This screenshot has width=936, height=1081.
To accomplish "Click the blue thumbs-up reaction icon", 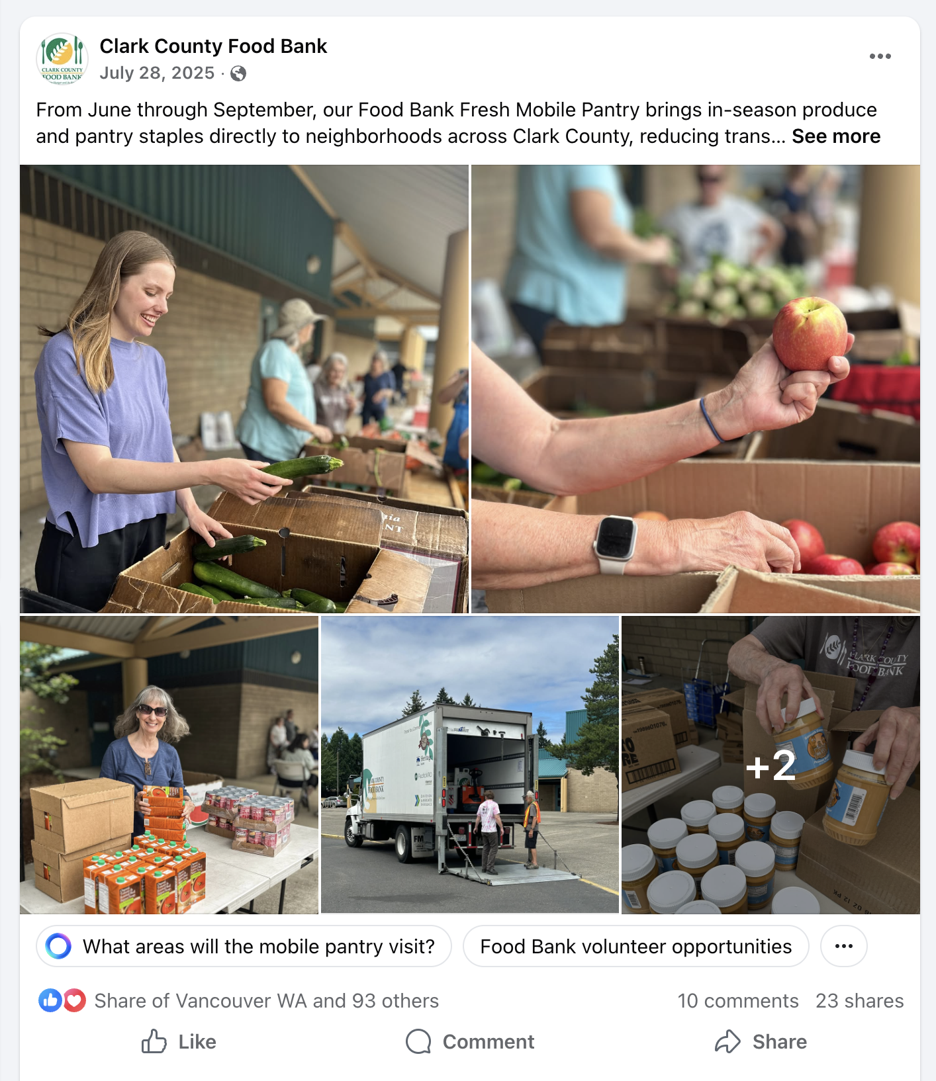I will pyautogui.click(x=50, y=1000).
